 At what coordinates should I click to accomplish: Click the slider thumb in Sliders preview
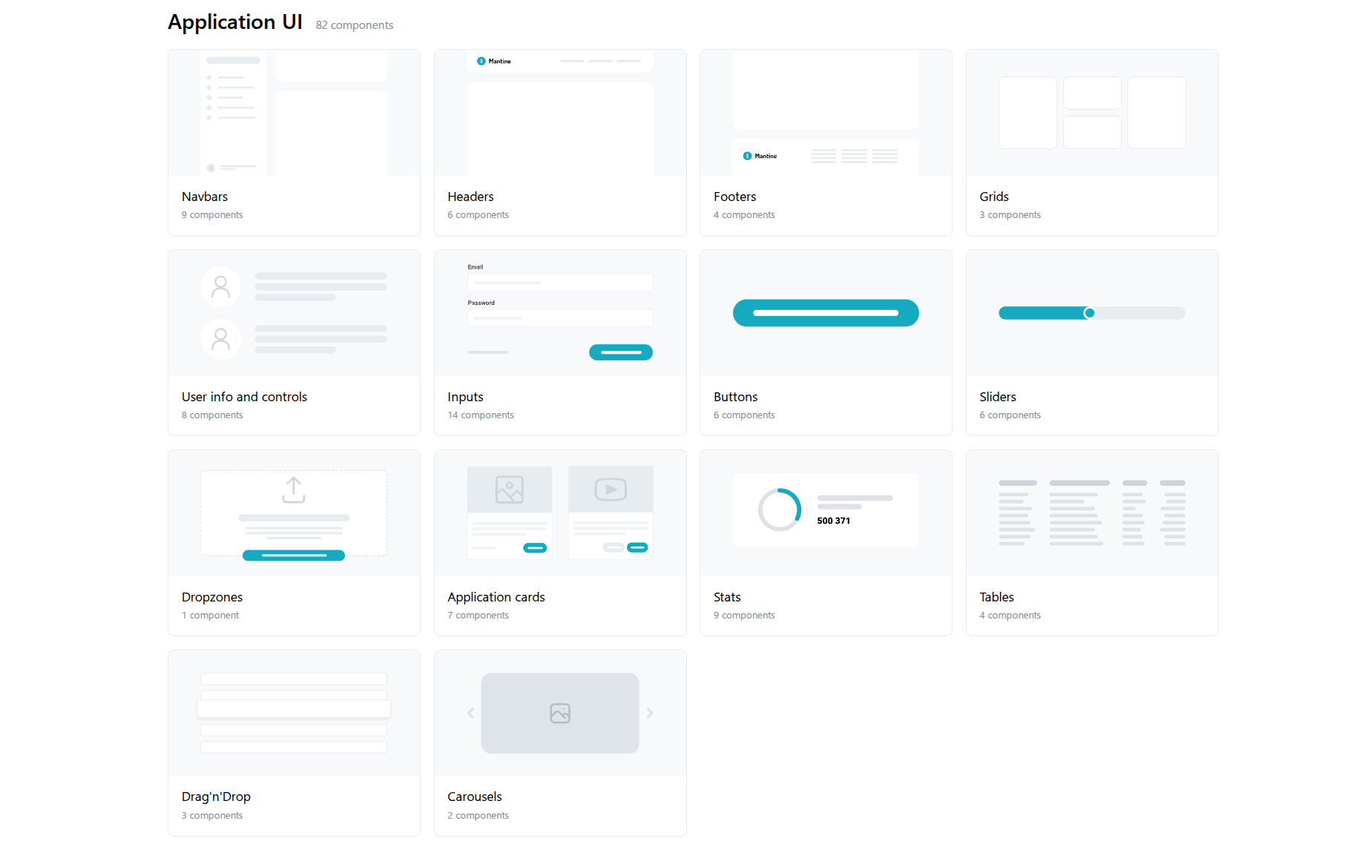[x=1090, y=312]
